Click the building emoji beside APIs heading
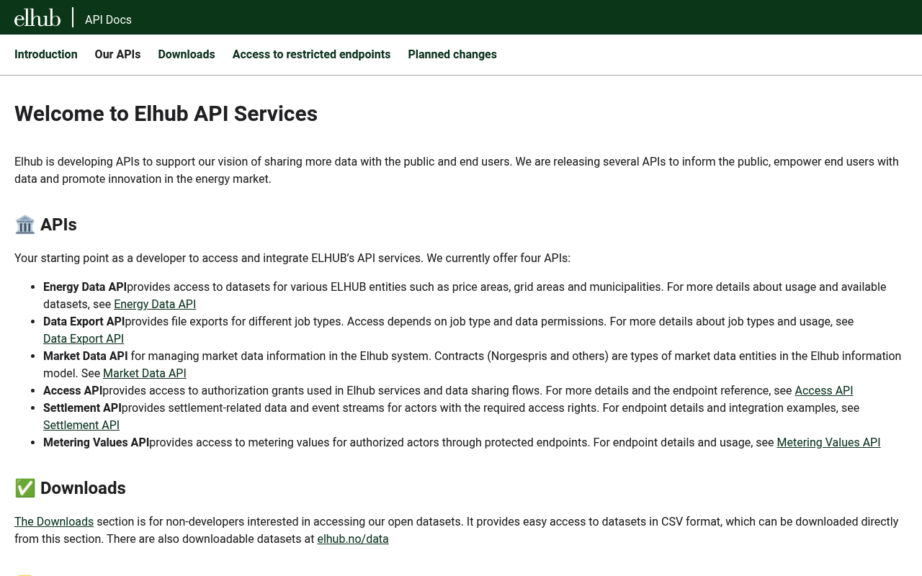 click(x=25, y=225)
